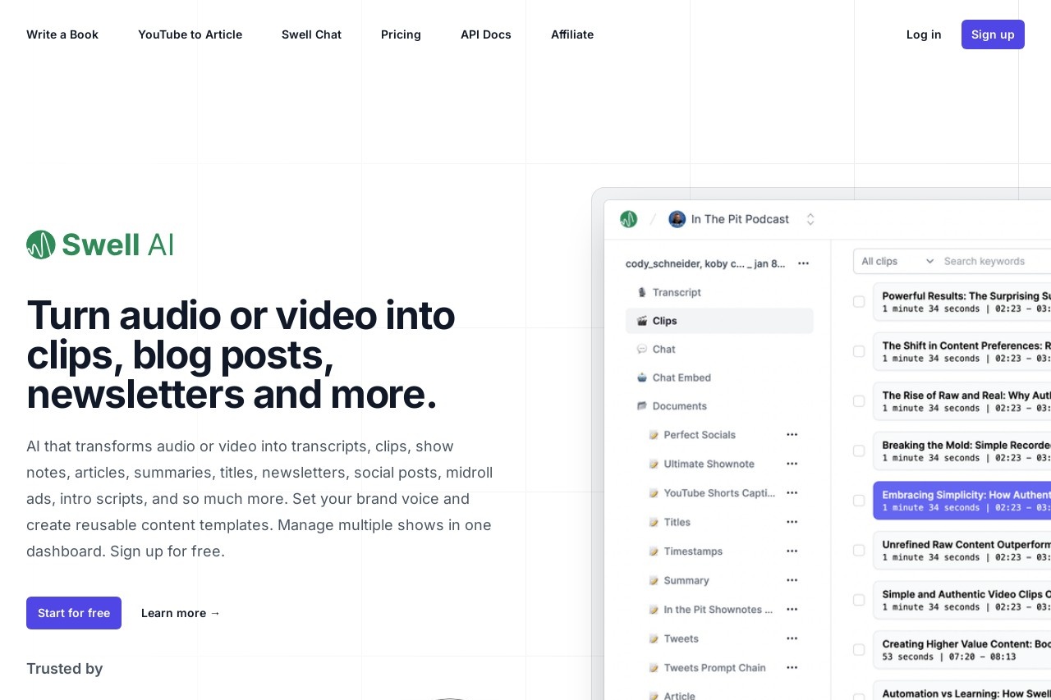This screenshot has width=1051, height=700.
Task: Click the note icon beside Ultimate Shownote
Action: (654, 464)
